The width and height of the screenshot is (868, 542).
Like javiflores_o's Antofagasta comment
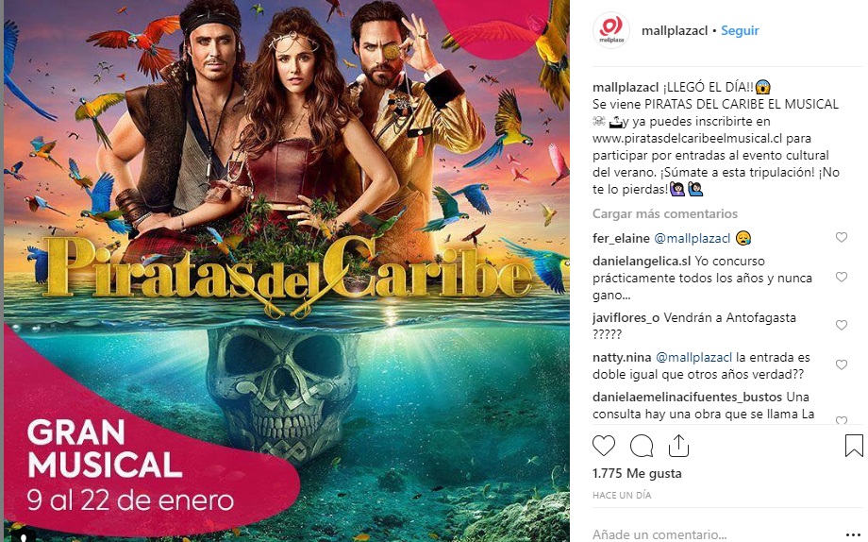coord(841,325)
